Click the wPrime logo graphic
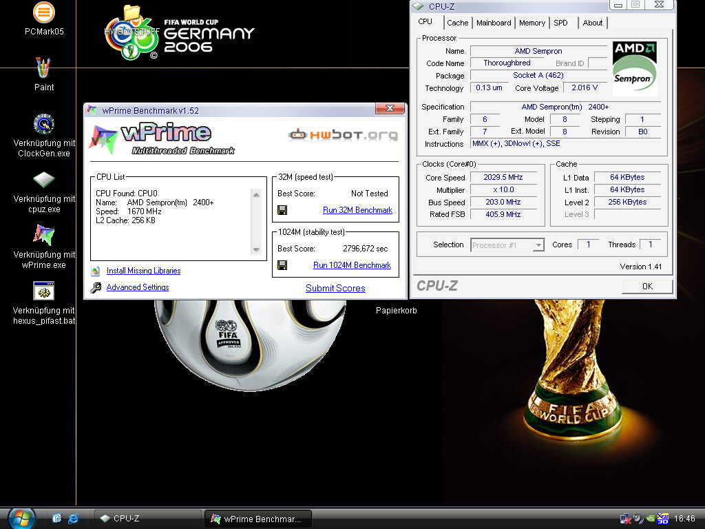Image resolution: width=705 pixels, height=529 pixels. pos(162,138)
